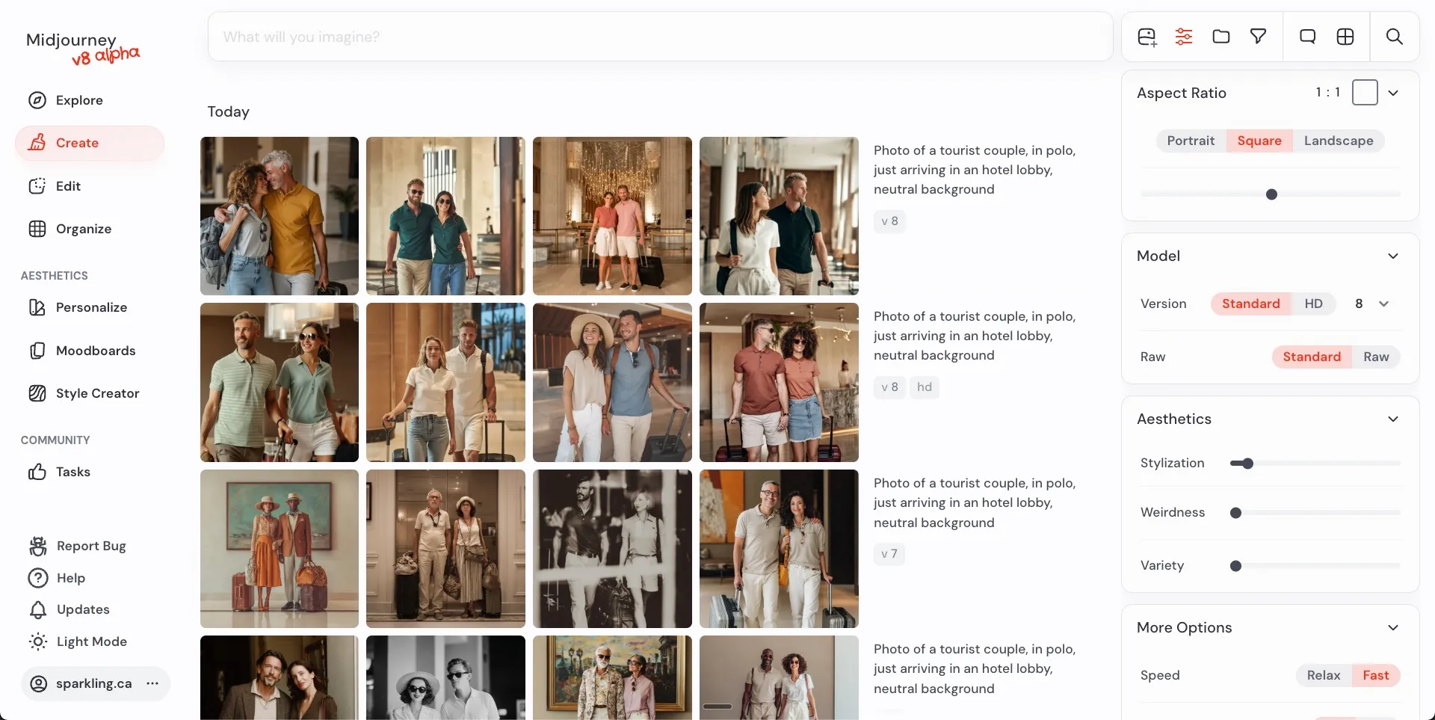Click the sparkling.ca account name
1435x720 pixels.
tap(94, 683)
